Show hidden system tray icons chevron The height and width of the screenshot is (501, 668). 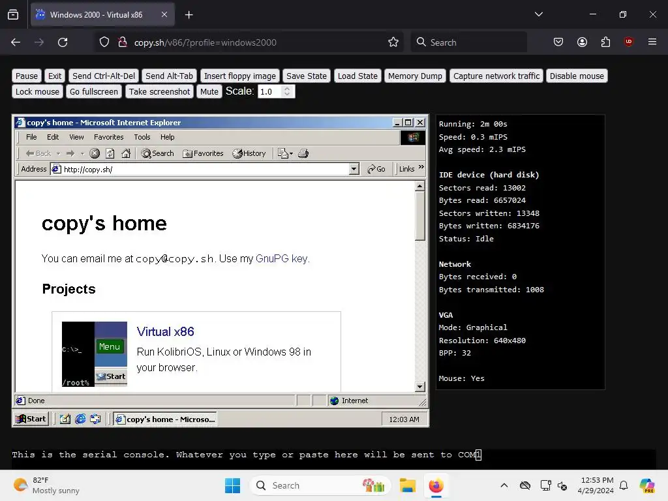tap(504, 485)
